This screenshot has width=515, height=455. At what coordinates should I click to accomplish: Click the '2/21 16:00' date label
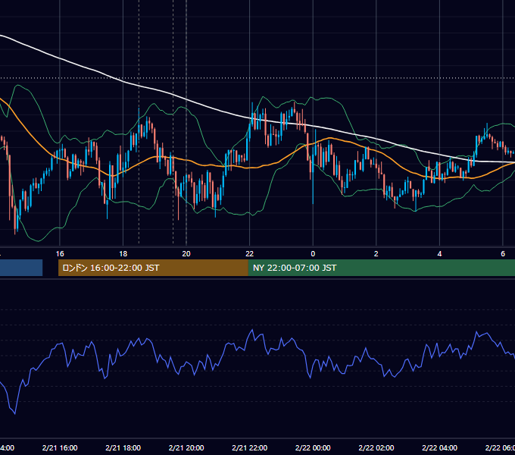60,447
